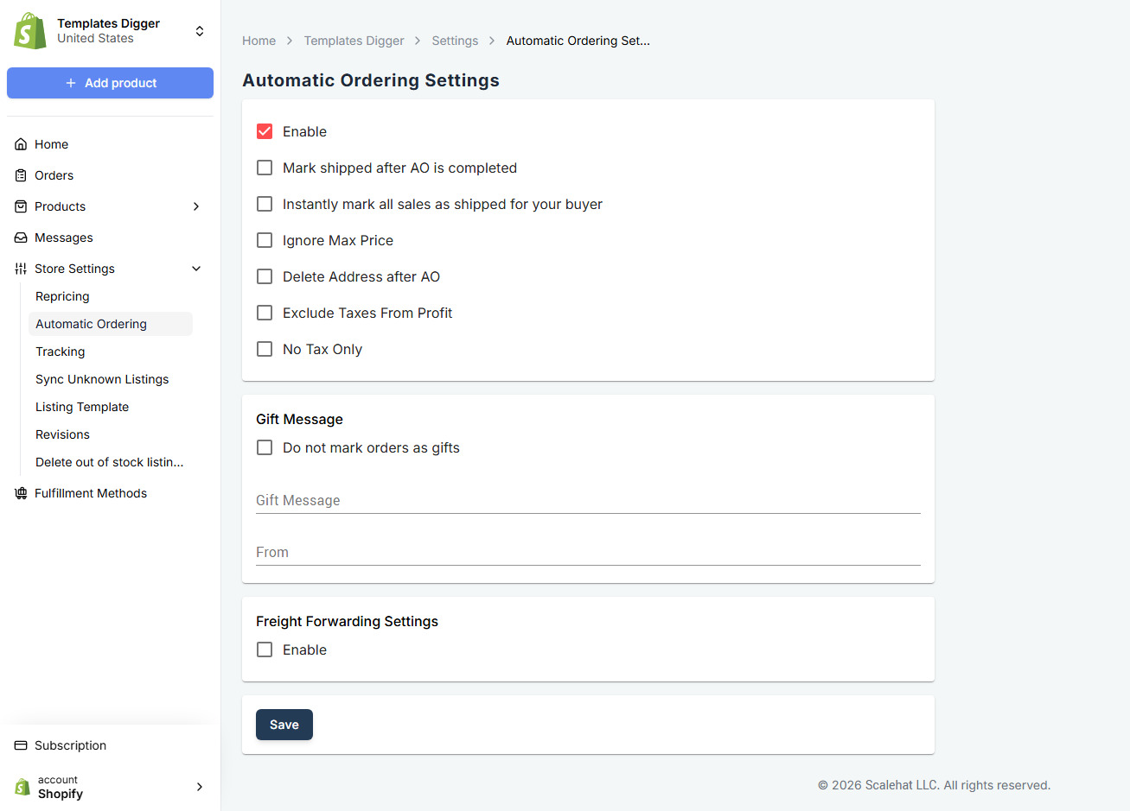Click Templates Digger breadcrumb
The height and width of the screenshot is (811, 1130).
pos(354,41)
